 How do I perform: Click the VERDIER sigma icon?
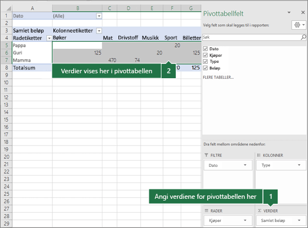260,210
